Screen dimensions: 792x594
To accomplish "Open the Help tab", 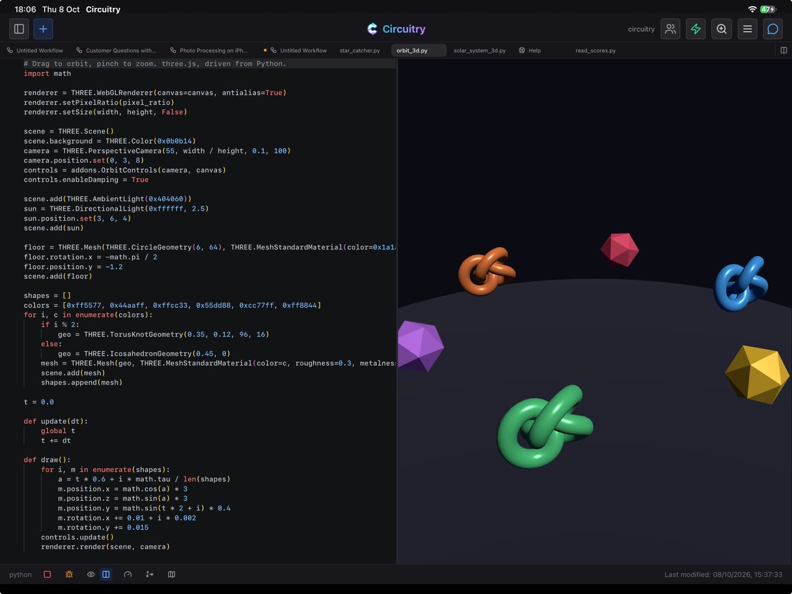I will [x=530, y=50].
